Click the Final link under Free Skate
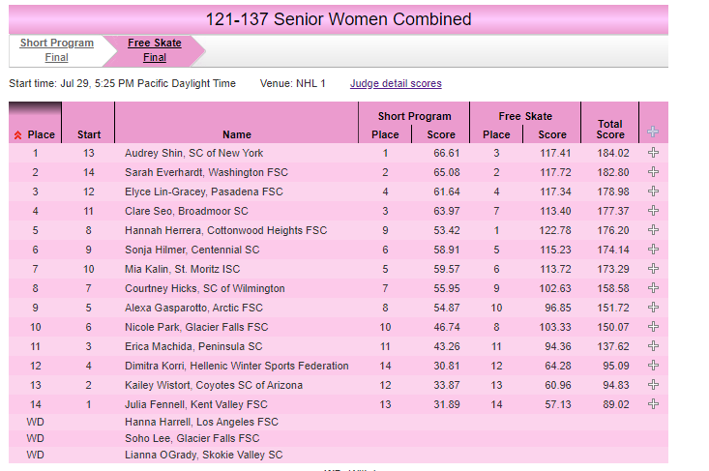 point(155,58)
